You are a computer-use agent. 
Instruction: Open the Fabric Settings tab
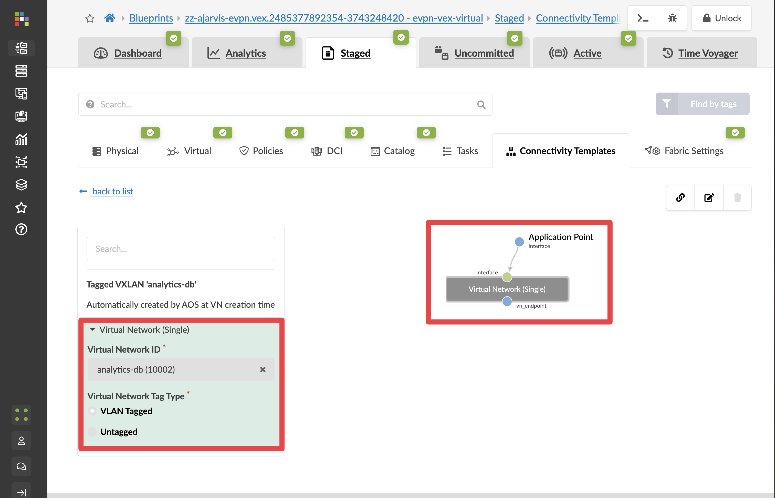694,151
